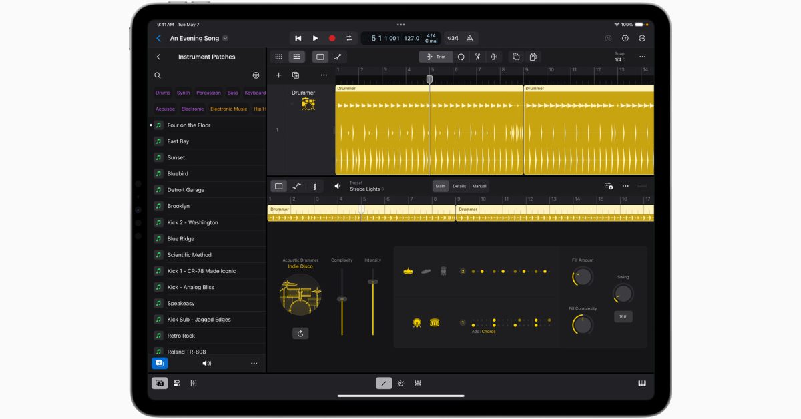The image size is (801, 419).
Task: Go back from Instrument Patches browser
Action: (x=158, y=57)
